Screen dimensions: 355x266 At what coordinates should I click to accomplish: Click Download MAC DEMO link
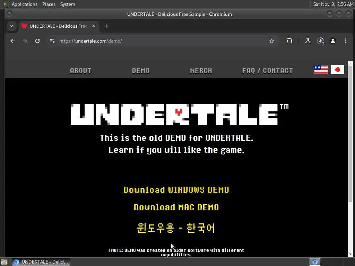pos(176,207)
